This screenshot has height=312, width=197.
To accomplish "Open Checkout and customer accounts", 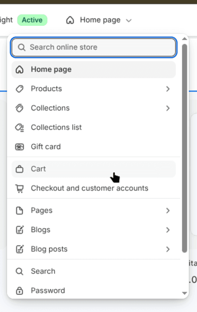I will (94, 188).
